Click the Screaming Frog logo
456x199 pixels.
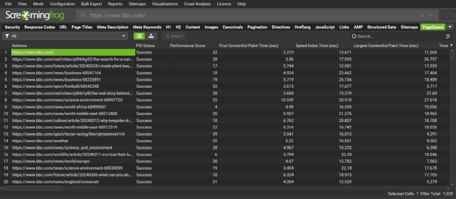[35, 16]
